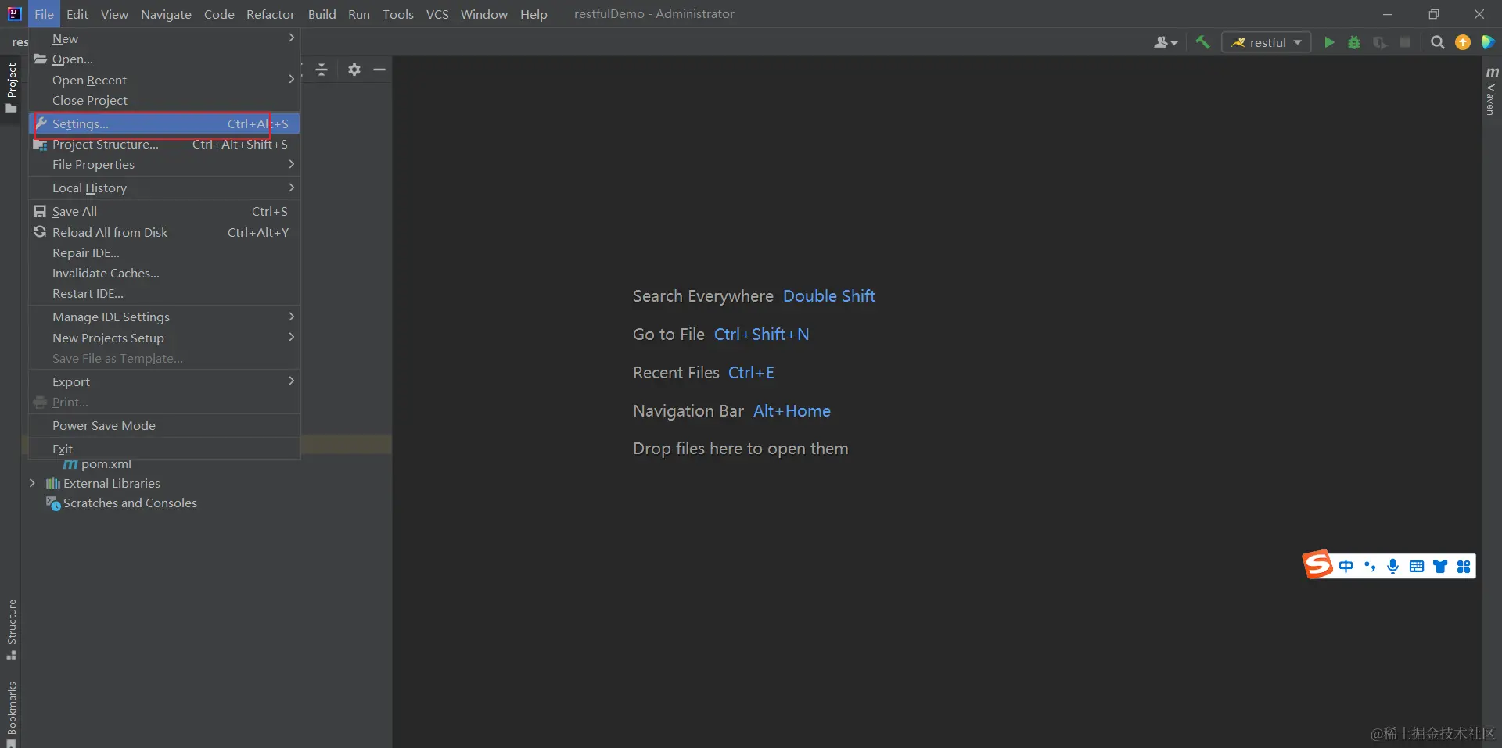Open the Bookmarks tool window tab
The height and width of the screenshot is (748, 1502).
pos(11,713)
